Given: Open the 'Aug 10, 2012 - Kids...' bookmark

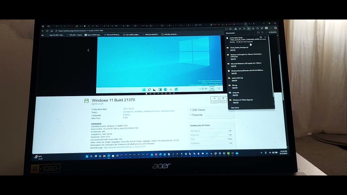Looking at the screenshot, I should 55,35.
